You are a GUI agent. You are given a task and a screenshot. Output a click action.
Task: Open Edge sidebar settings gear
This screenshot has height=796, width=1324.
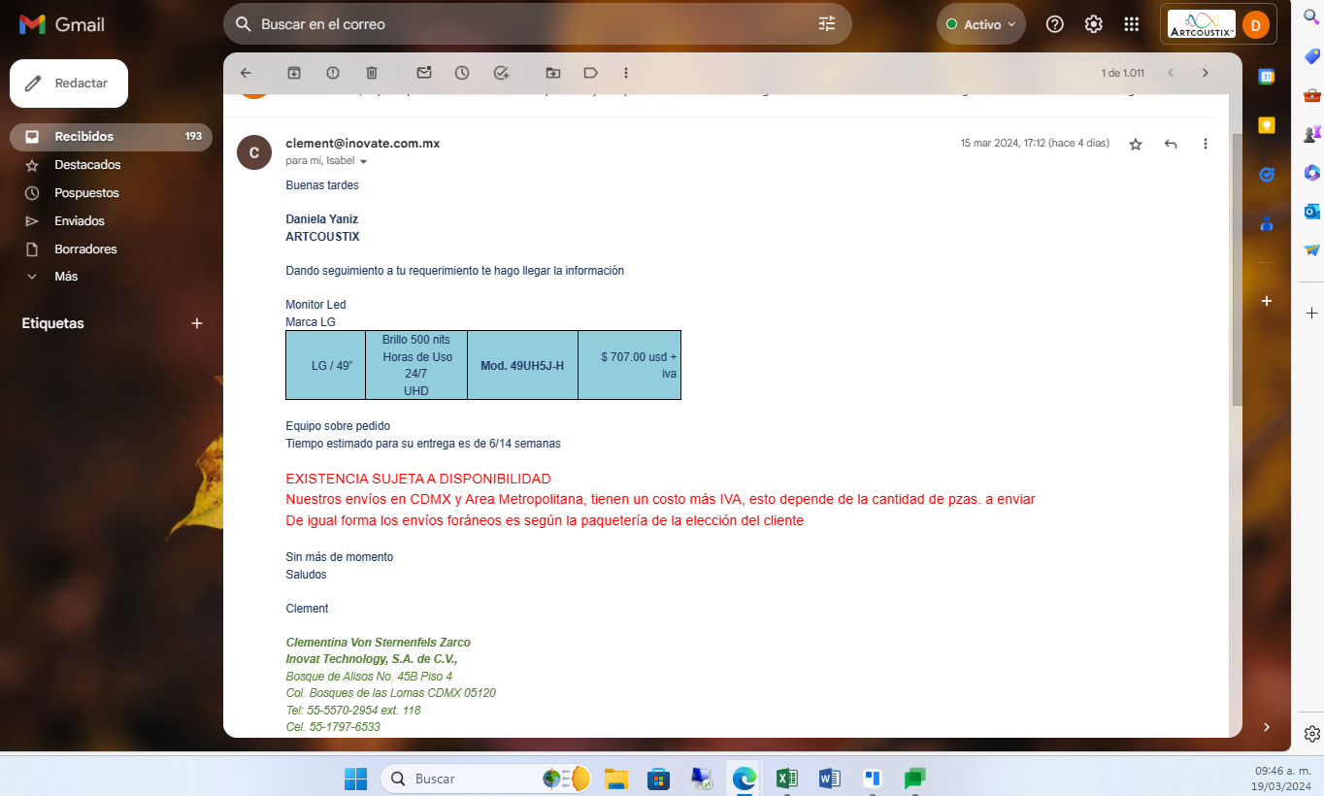point(1311,733)
